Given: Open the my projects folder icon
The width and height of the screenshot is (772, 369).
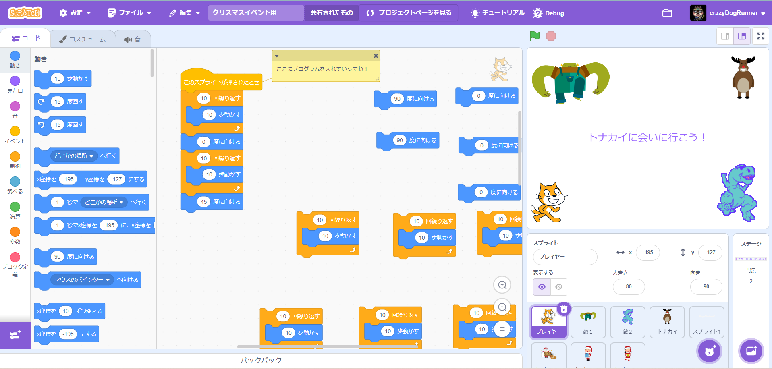Looking at the screenshot, I should (667, 13).
